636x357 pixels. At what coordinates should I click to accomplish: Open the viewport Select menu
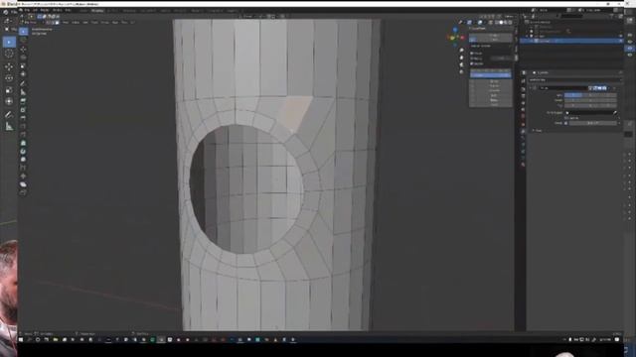(76, 23)
